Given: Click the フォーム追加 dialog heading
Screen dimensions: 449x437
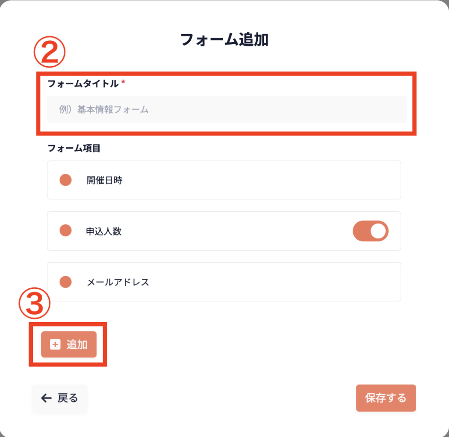Looking at the screenshot, I should pyautogui.click(x=224, y=40).
